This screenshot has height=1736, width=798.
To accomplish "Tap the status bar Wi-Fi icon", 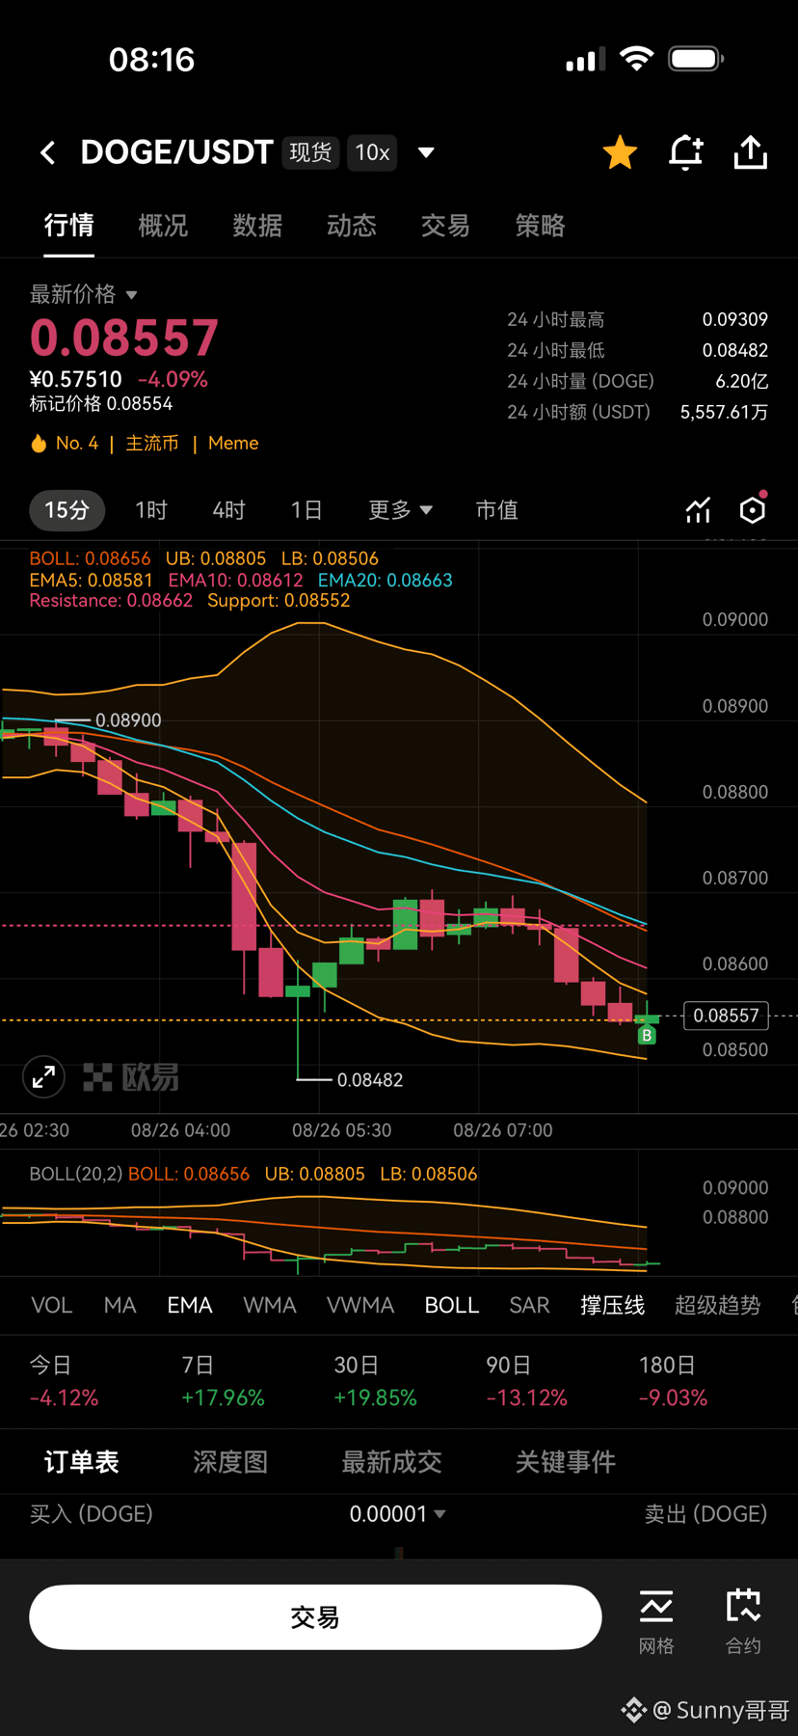I will (x=636, y=59).
